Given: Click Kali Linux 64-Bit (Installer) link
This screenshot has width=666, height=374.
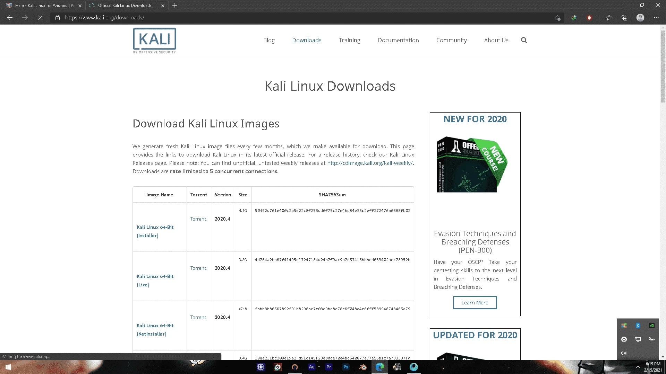Looking at the screenshot, I should (155, 231).
